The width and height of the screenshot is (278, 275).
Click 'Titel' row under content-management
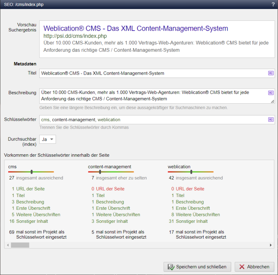(x=98, y=195)
